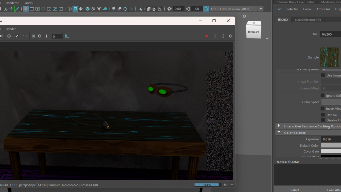This screenshot has width=341, height=192.
Task: Click the Exposure value field
Action: click(331, 139)
